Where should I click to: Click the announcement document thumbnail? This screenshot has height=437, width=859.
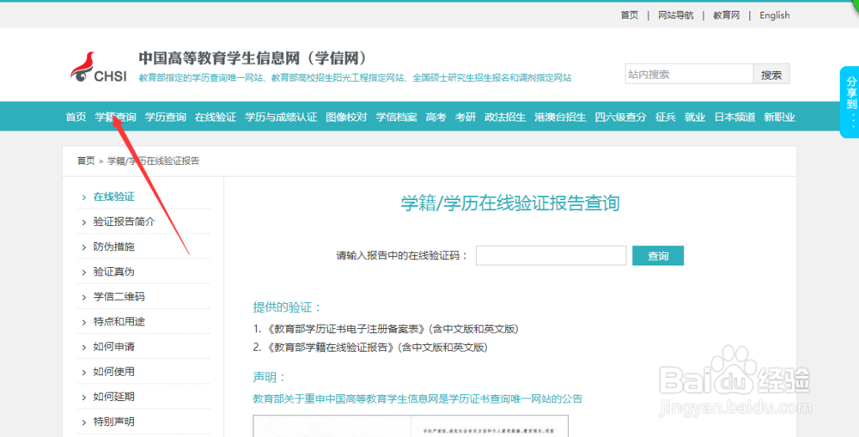(x=411, y=426)
